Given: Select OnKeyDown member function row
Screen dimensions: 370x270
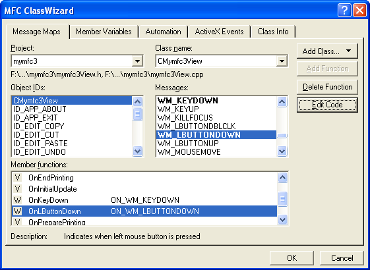Looking at the screenshot, I should click(144, 200).
